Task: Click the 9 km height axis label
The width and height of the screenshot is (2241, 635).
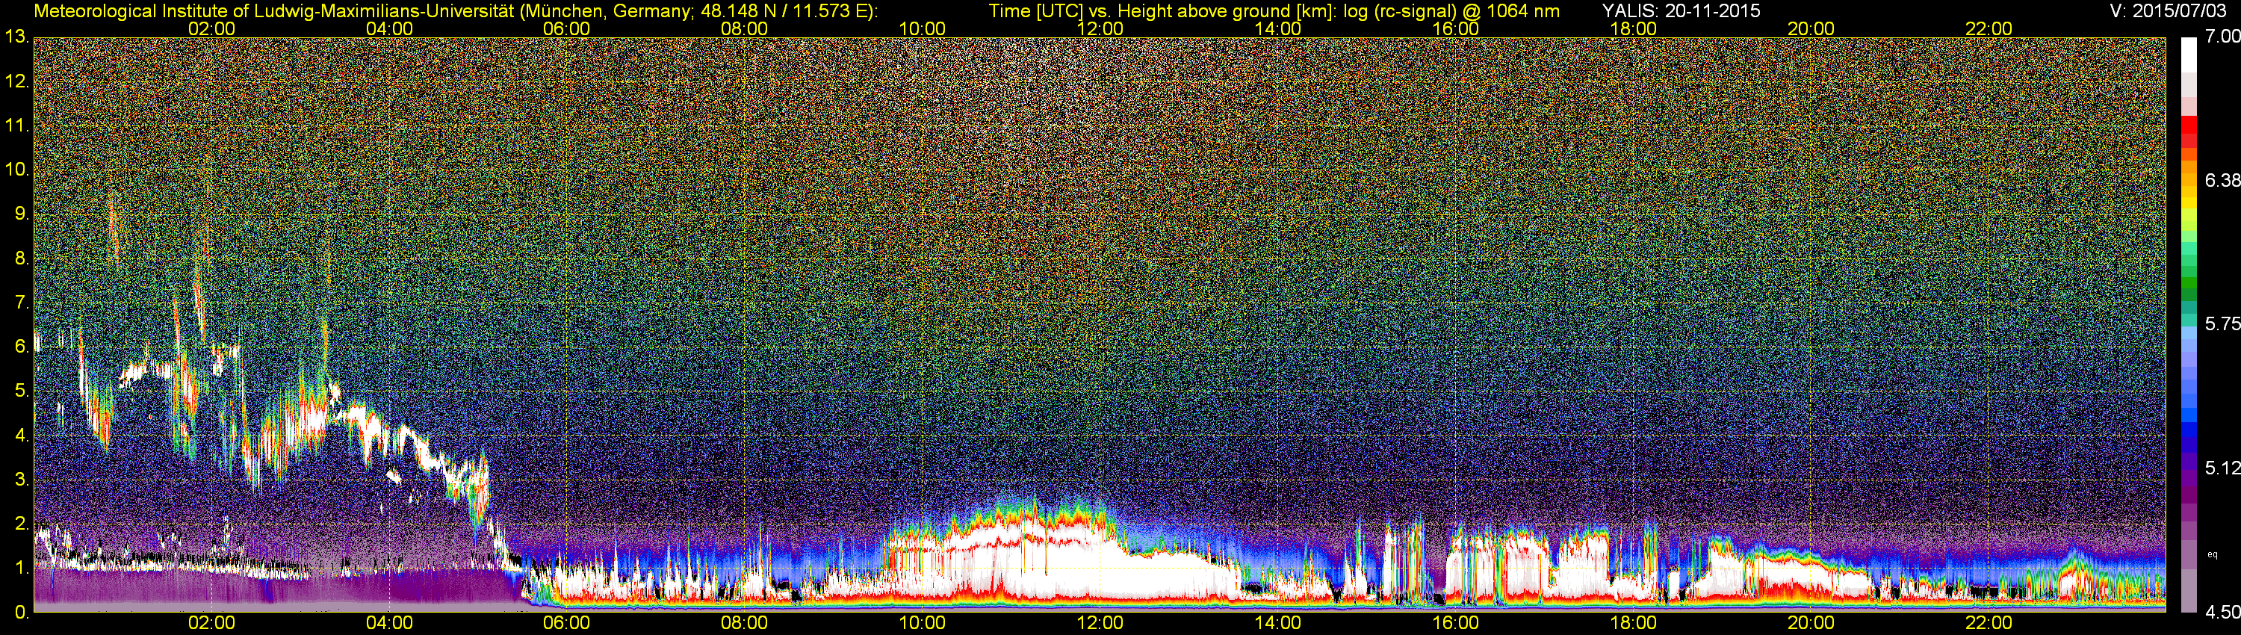Action: pyautogui.click(x=21, y=214)
